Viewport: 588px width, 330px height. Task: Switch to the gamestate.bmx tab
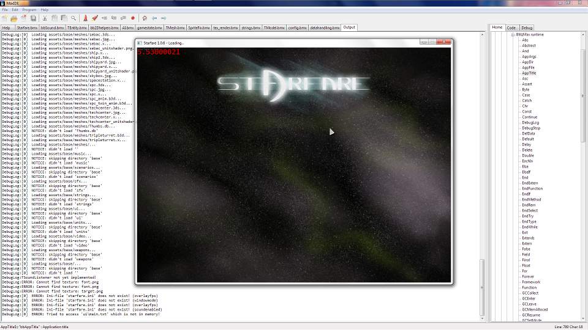149,28
